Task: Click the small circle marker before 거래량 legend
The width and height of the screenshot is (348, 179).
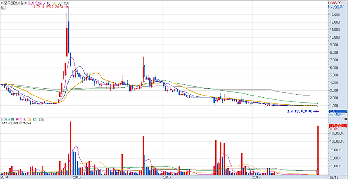Action: (2, 120)
